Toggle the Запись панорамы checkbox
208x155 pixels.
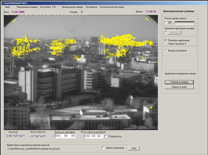103,148
